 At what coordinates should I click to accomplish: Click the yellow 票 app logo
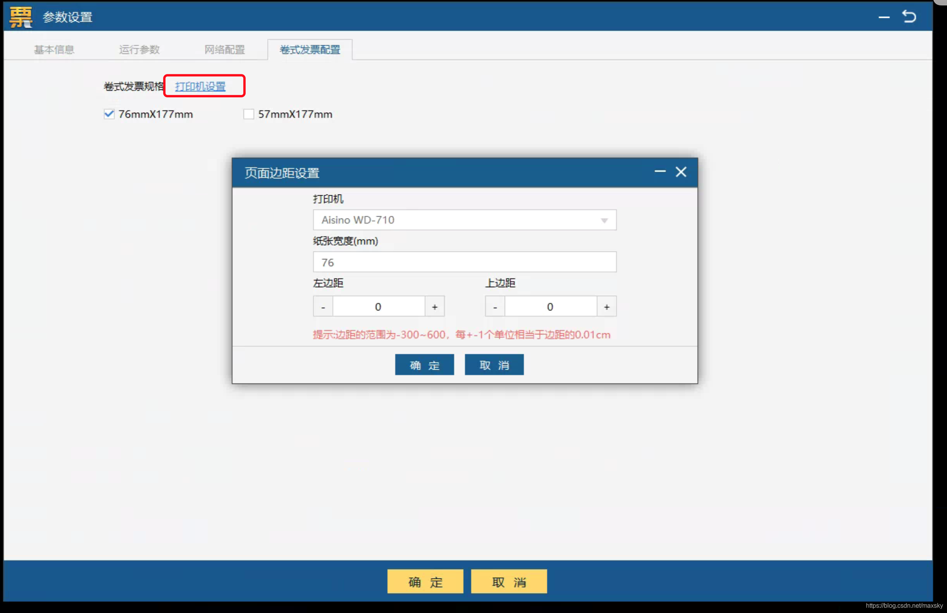(x=20, y=17)
